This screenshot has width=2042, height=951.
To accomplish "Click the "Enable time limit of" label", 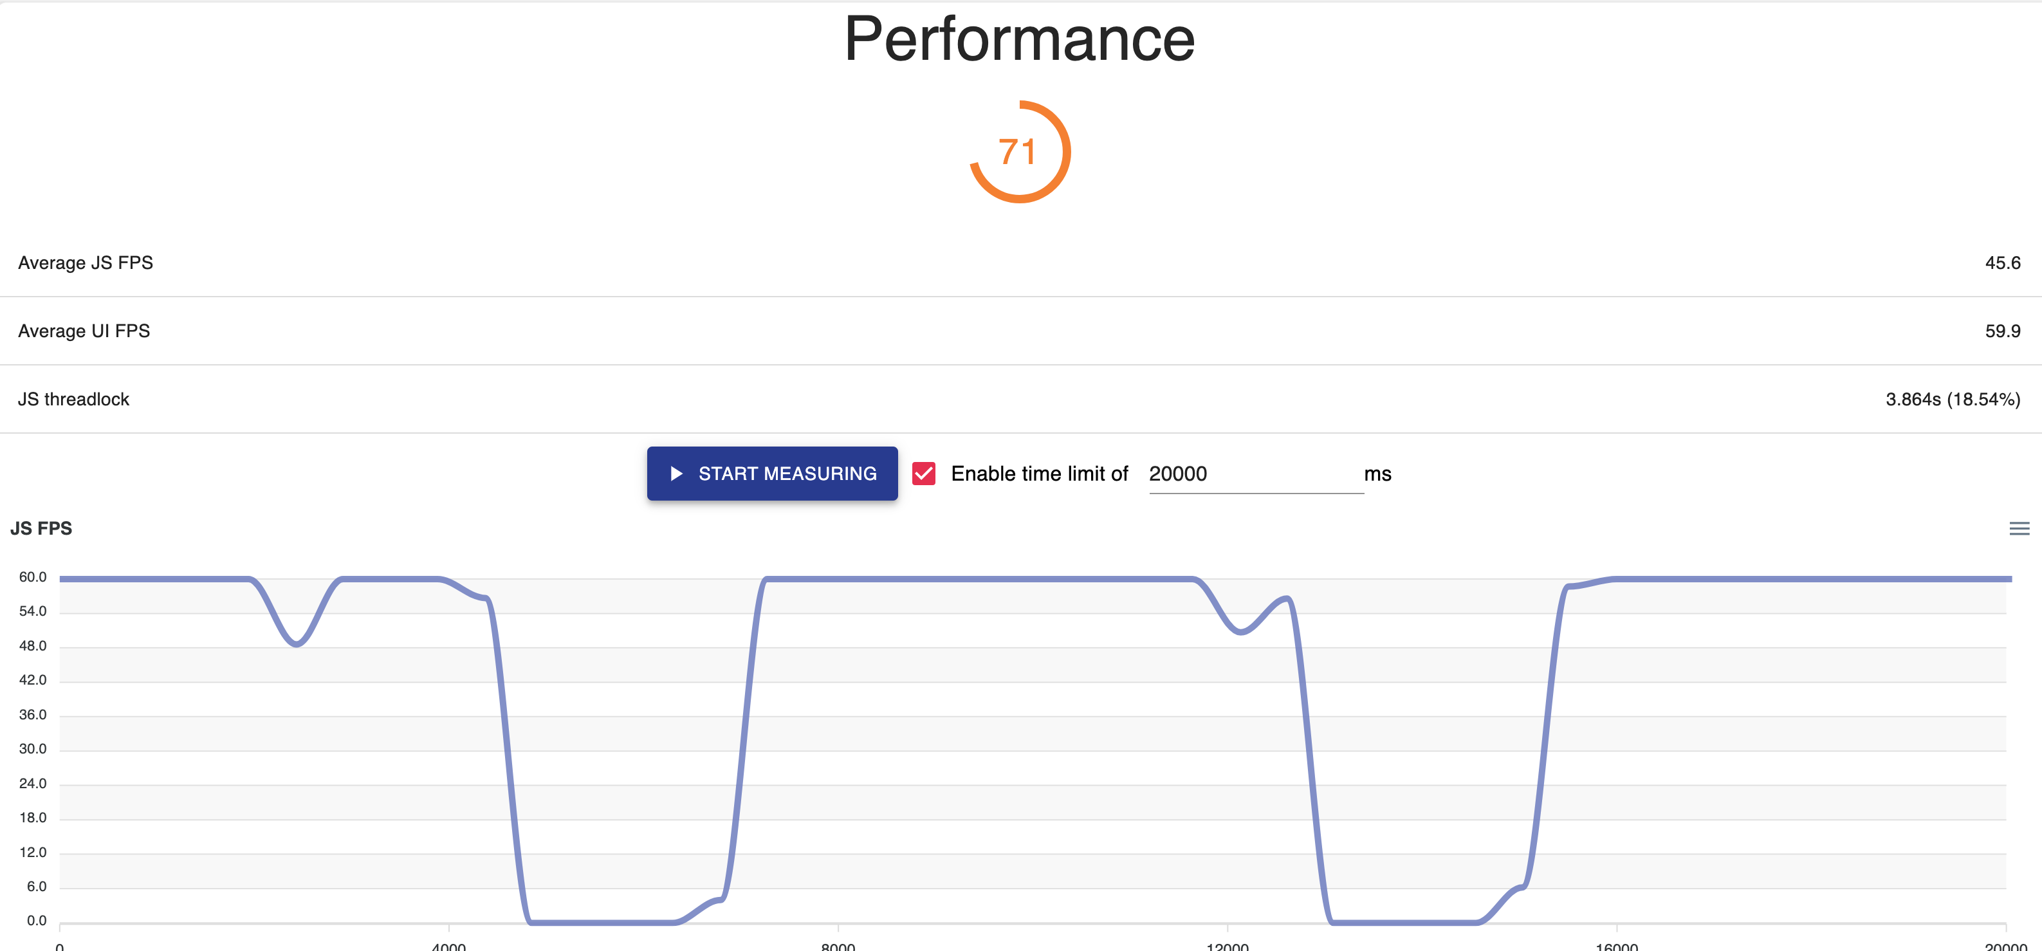I will point(1038,473).
